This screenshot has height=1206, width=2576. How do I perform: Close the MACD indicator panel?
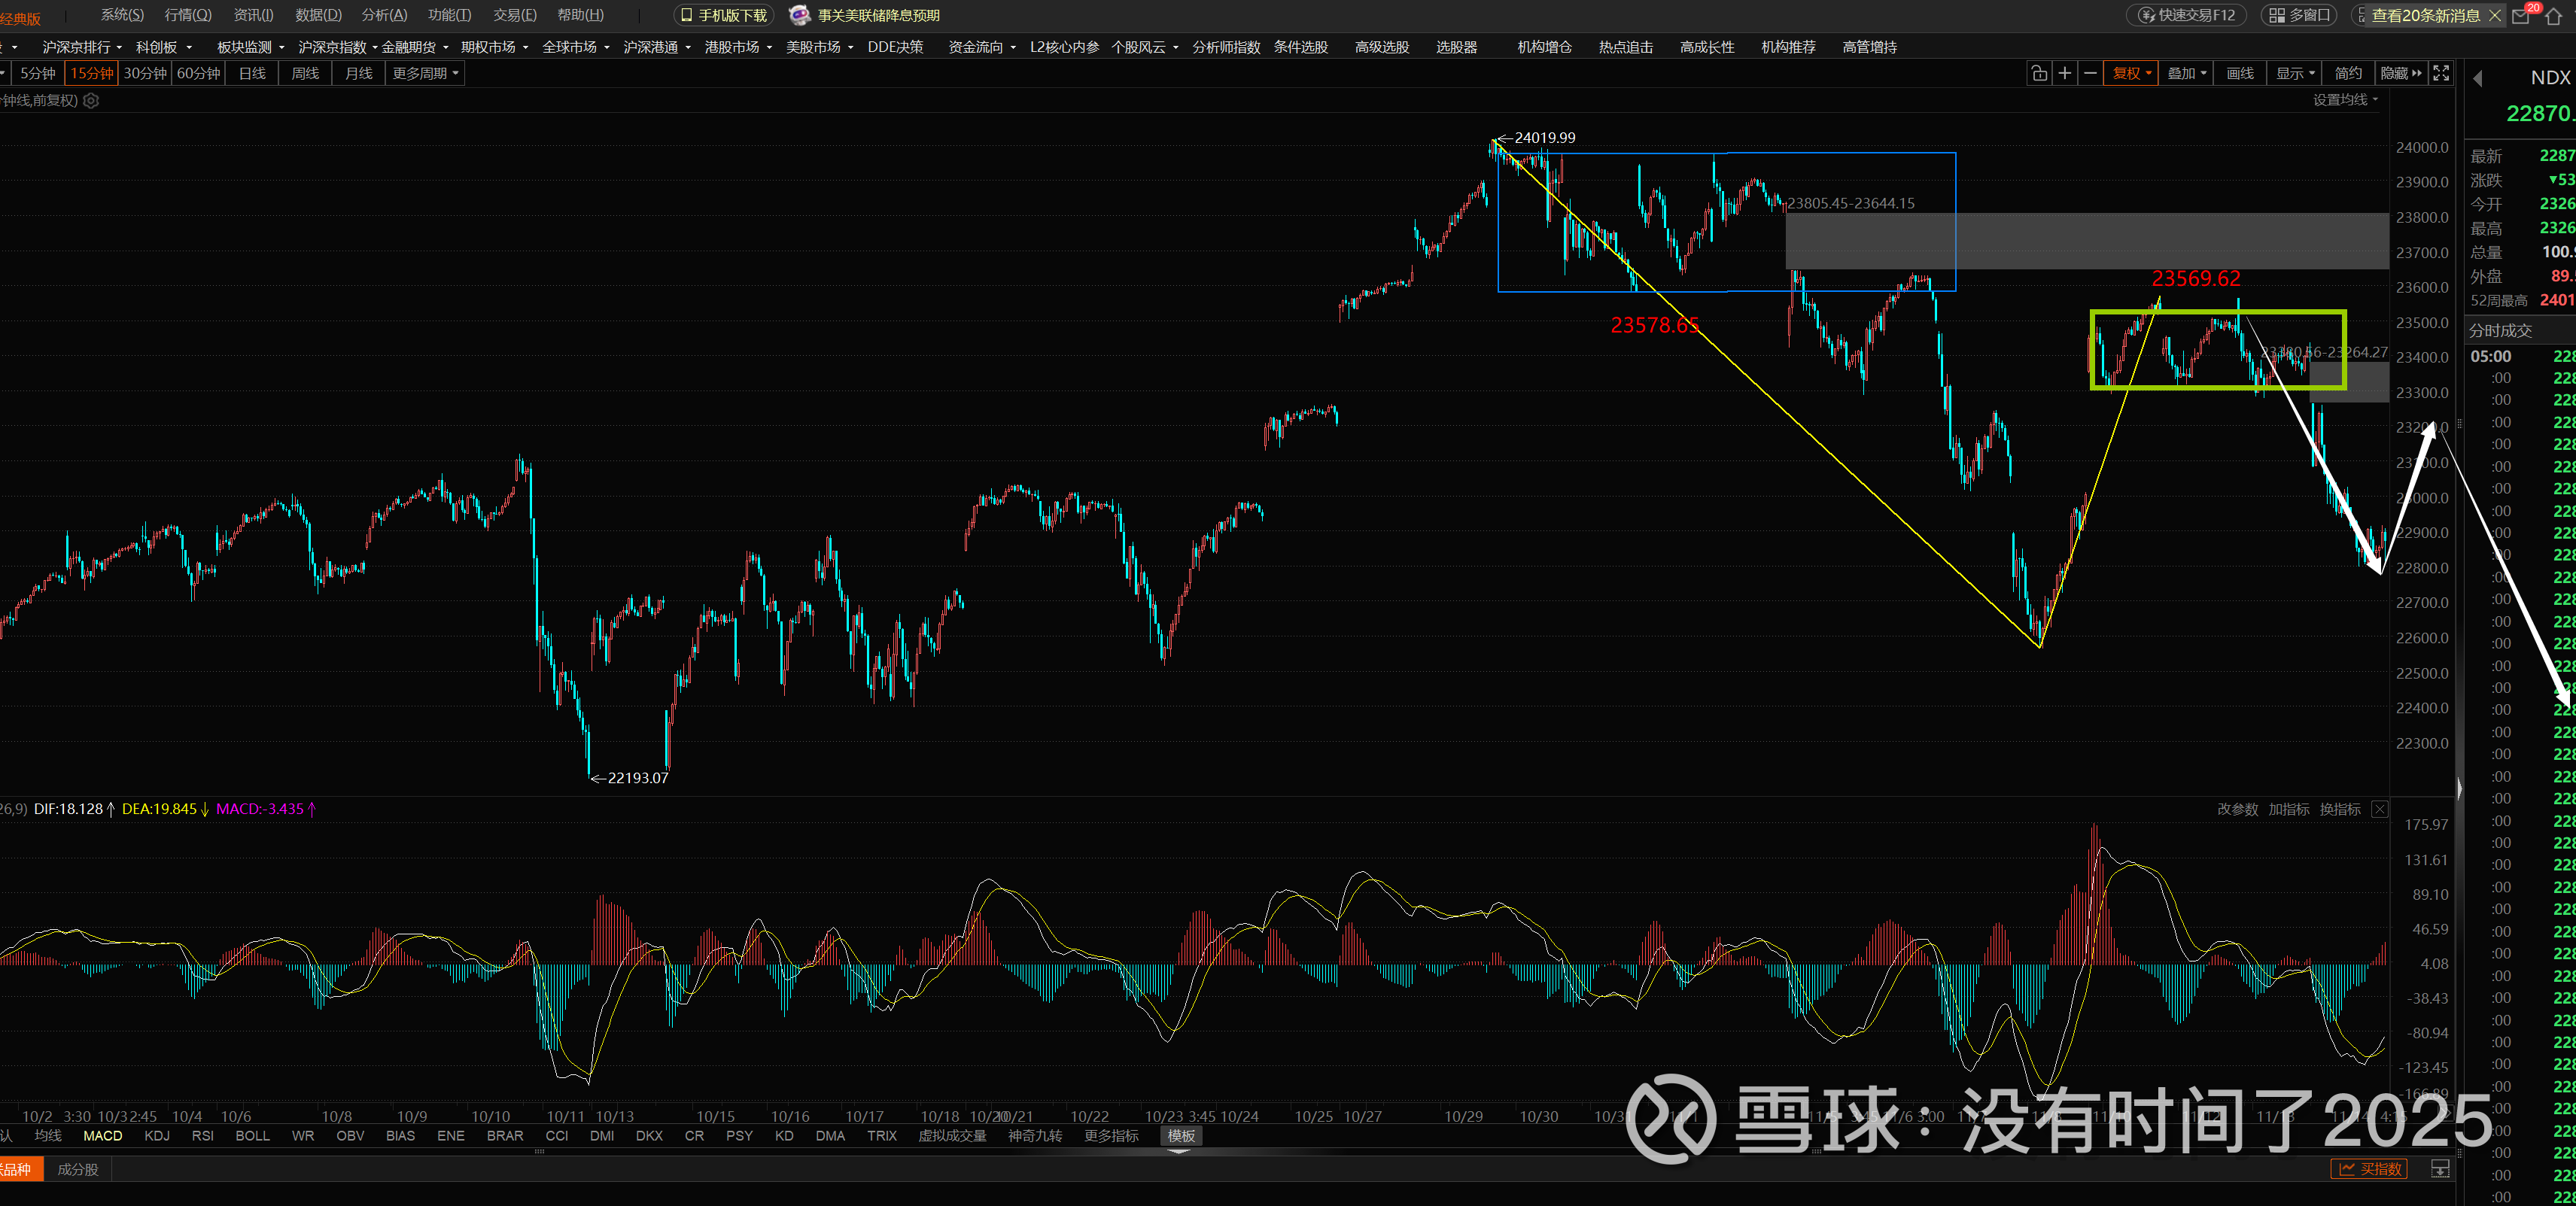[x=2380, y=809]
